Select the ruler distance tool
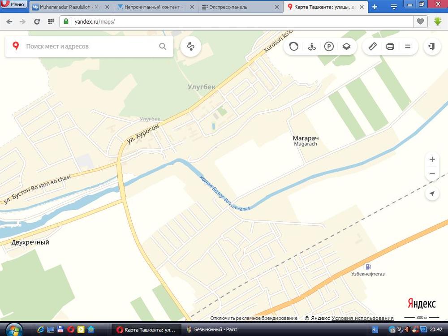The width and height of the screenshot is (448, 336). tap(373, 47)
